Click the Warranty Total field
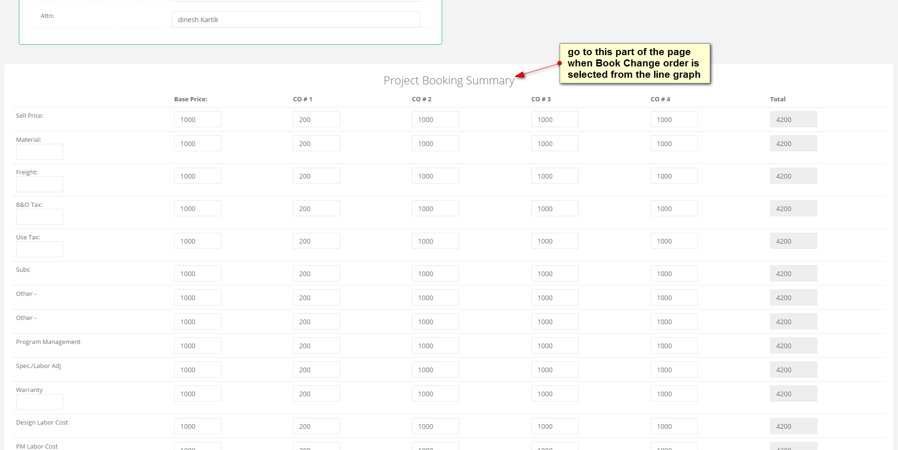This screenshot has width=898, height=450. click(793, 394)
